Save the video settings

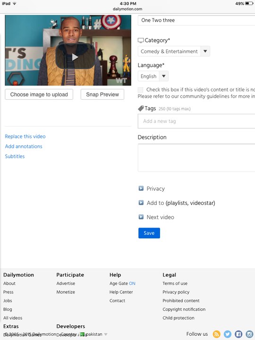point(149,233)
